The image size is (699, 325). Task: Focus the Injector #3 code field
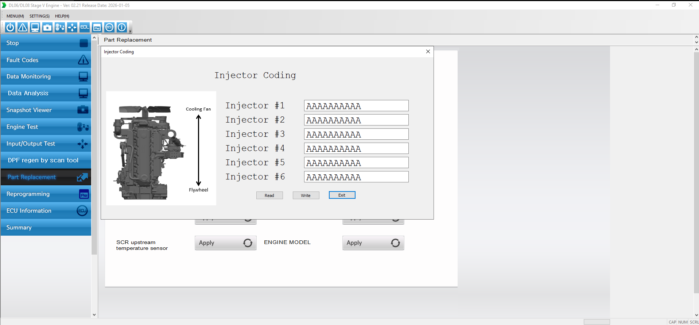pyautogui.click(x=356, y=134)
